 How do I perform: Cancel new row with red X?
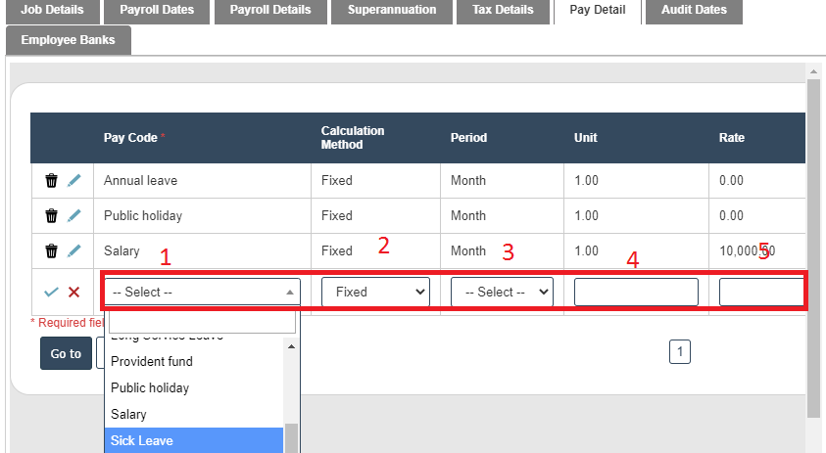(x=74, y=292)
